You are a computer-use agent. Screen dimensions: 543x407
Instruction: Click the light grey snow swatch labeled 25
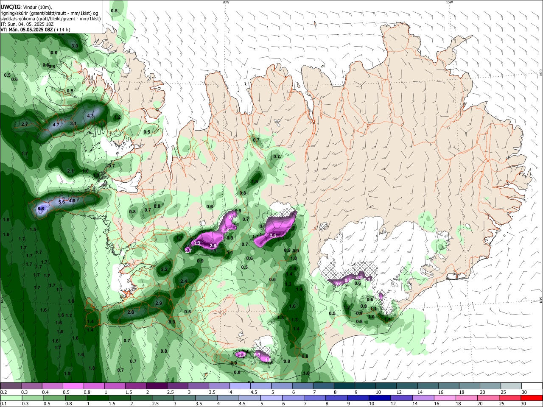pyautogui.click(x=511, y=386)
